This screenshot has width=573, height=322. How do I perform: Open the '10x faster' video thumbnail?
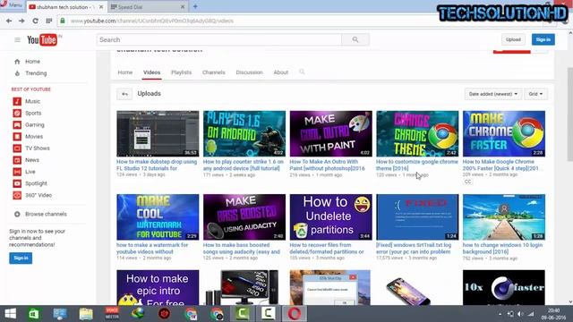(504, 287)
